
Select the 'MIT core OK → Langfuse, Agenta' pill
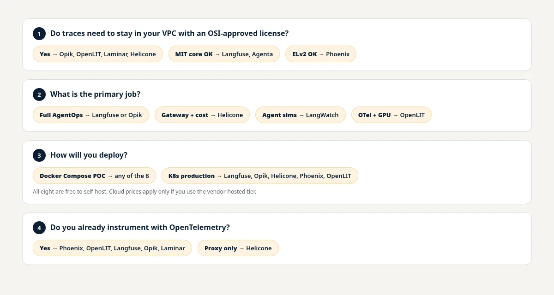[224, 54]
